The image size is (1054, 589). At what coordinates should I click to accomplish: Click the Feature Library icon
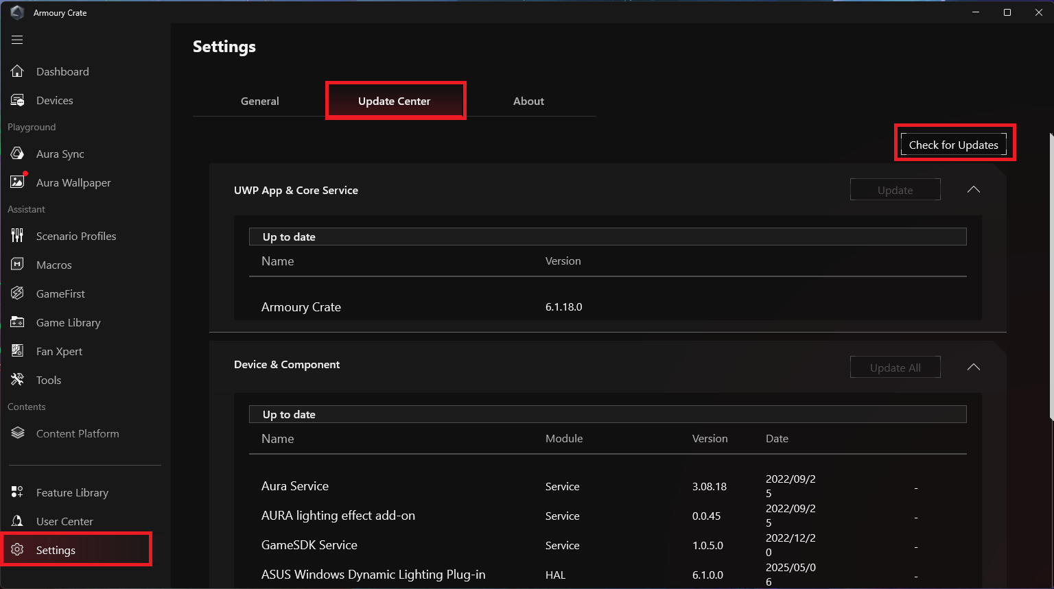17,492
